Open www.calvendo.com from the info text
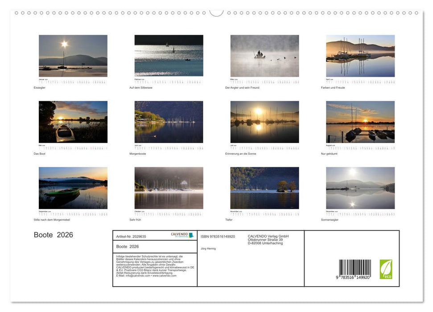Viewport: 433px width, 312px height. tap(164, 276)
